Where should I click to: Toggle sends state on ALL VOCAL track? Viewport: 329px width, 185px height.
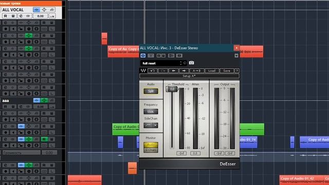point(52,10)
